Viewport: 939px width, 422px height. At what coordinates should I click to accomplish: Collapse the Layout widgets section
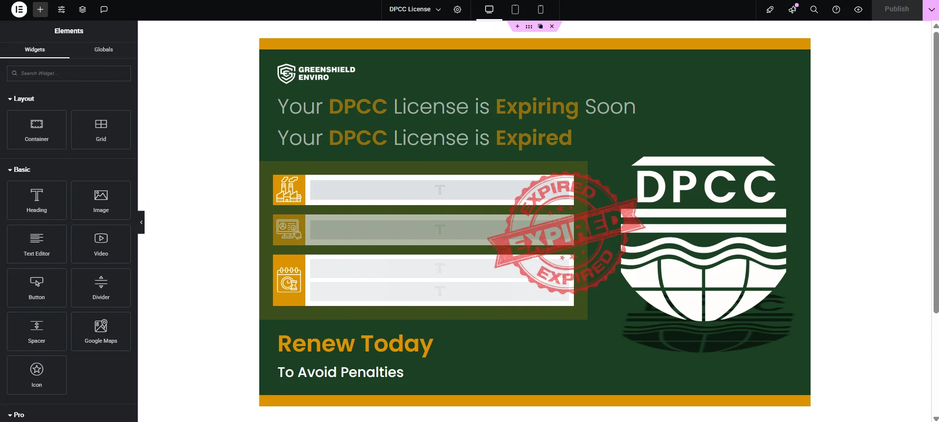tap(21, 98)
